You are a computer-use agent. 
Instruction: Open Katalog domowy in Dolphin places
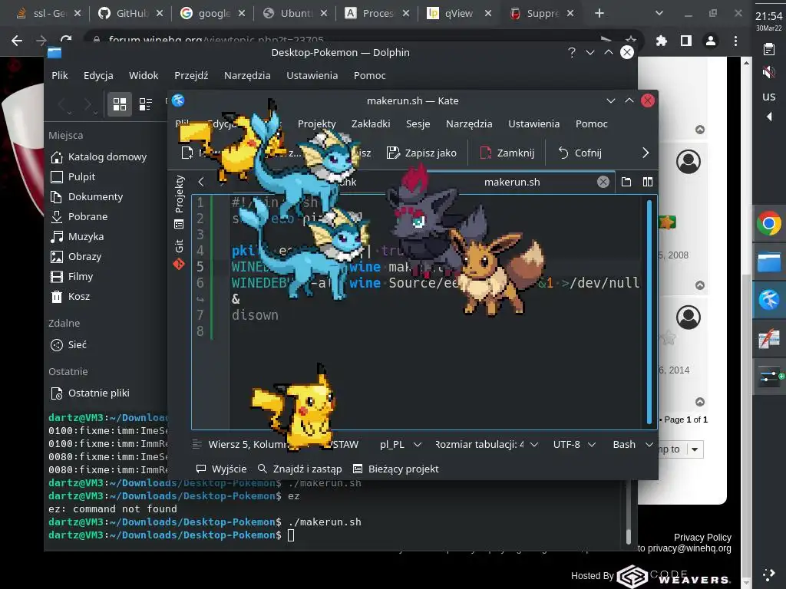[99, 156]
